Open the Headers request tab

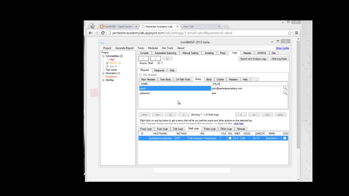[x=233, y=79]
